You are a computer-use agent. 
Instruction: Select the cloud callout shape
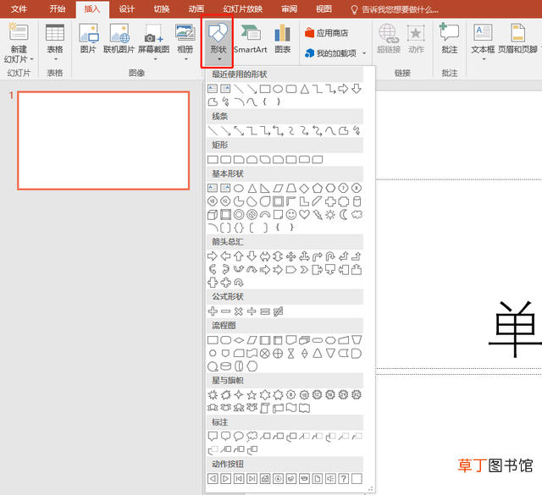(x=252, y=437)
